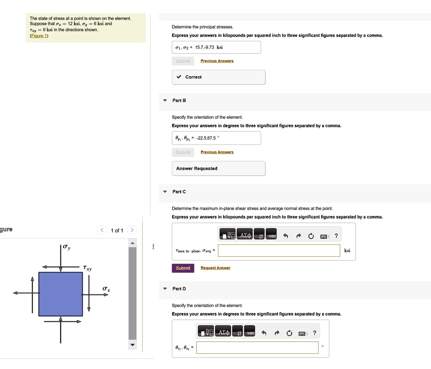Collapse the Part B section
The height and width of the screenshot is (369, 431).
pos(165,100)
